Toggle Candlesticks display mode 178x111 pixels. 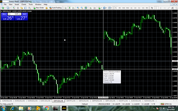point(69,8)
